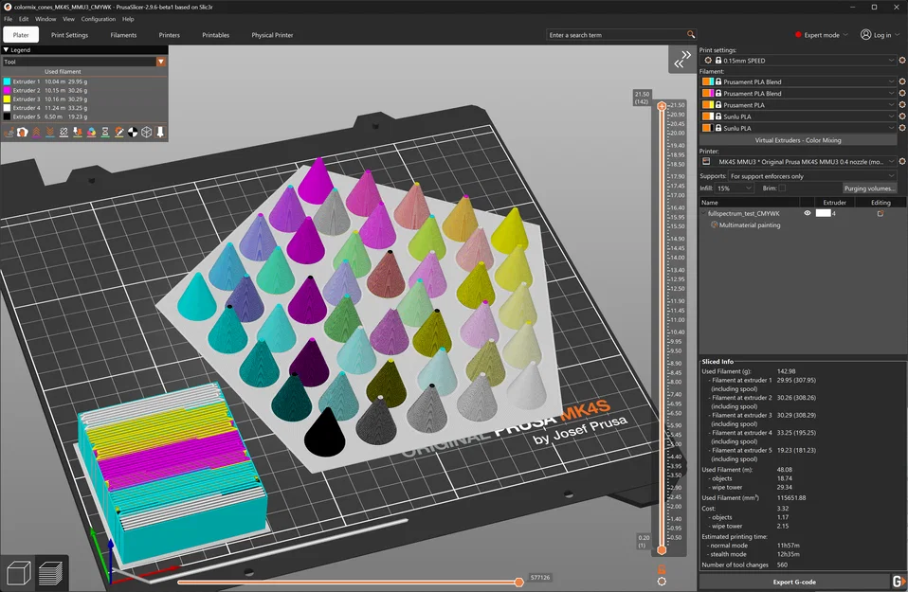Switch to the Print Settings tab

(x=69, y=35)
